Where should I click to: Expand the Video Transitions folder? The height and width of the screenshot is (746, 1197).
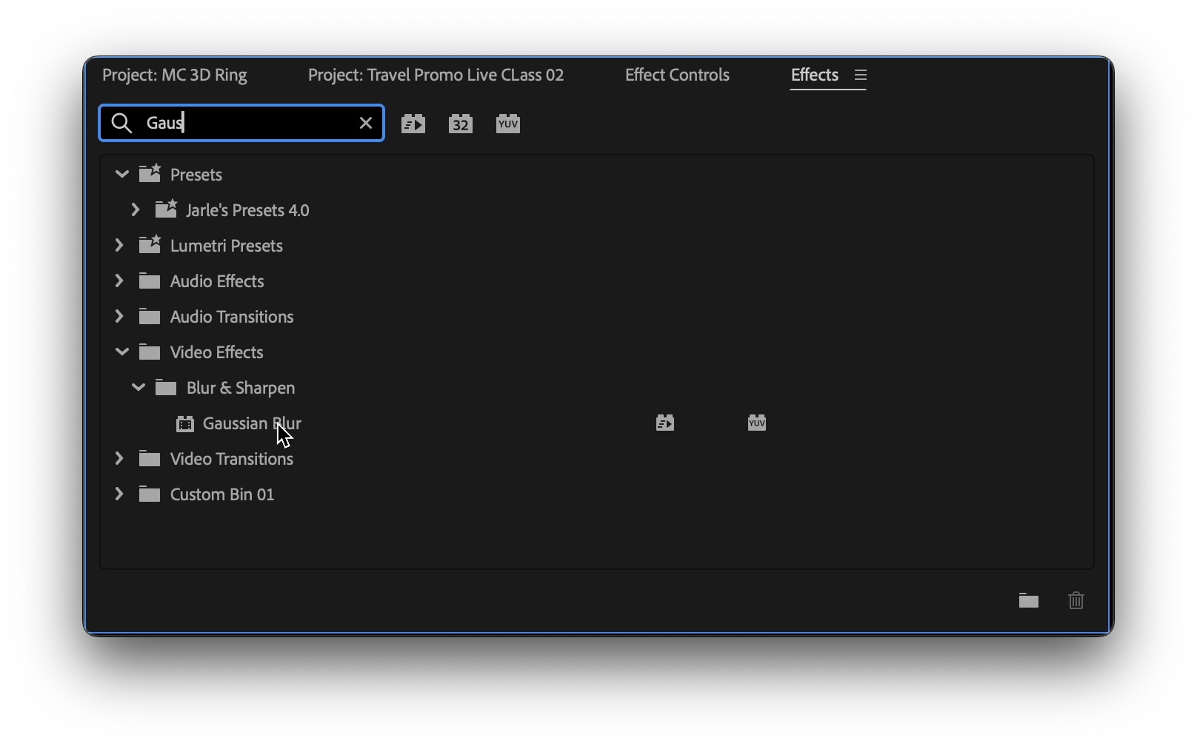point(119,459)
